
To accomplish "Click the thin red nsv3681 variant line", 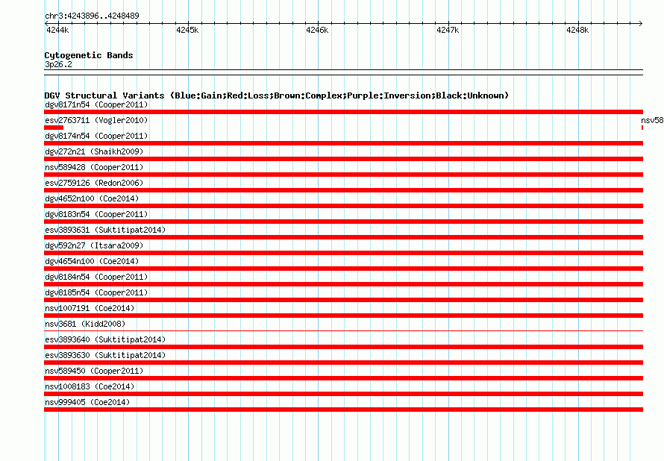I will tap(343, 331).
